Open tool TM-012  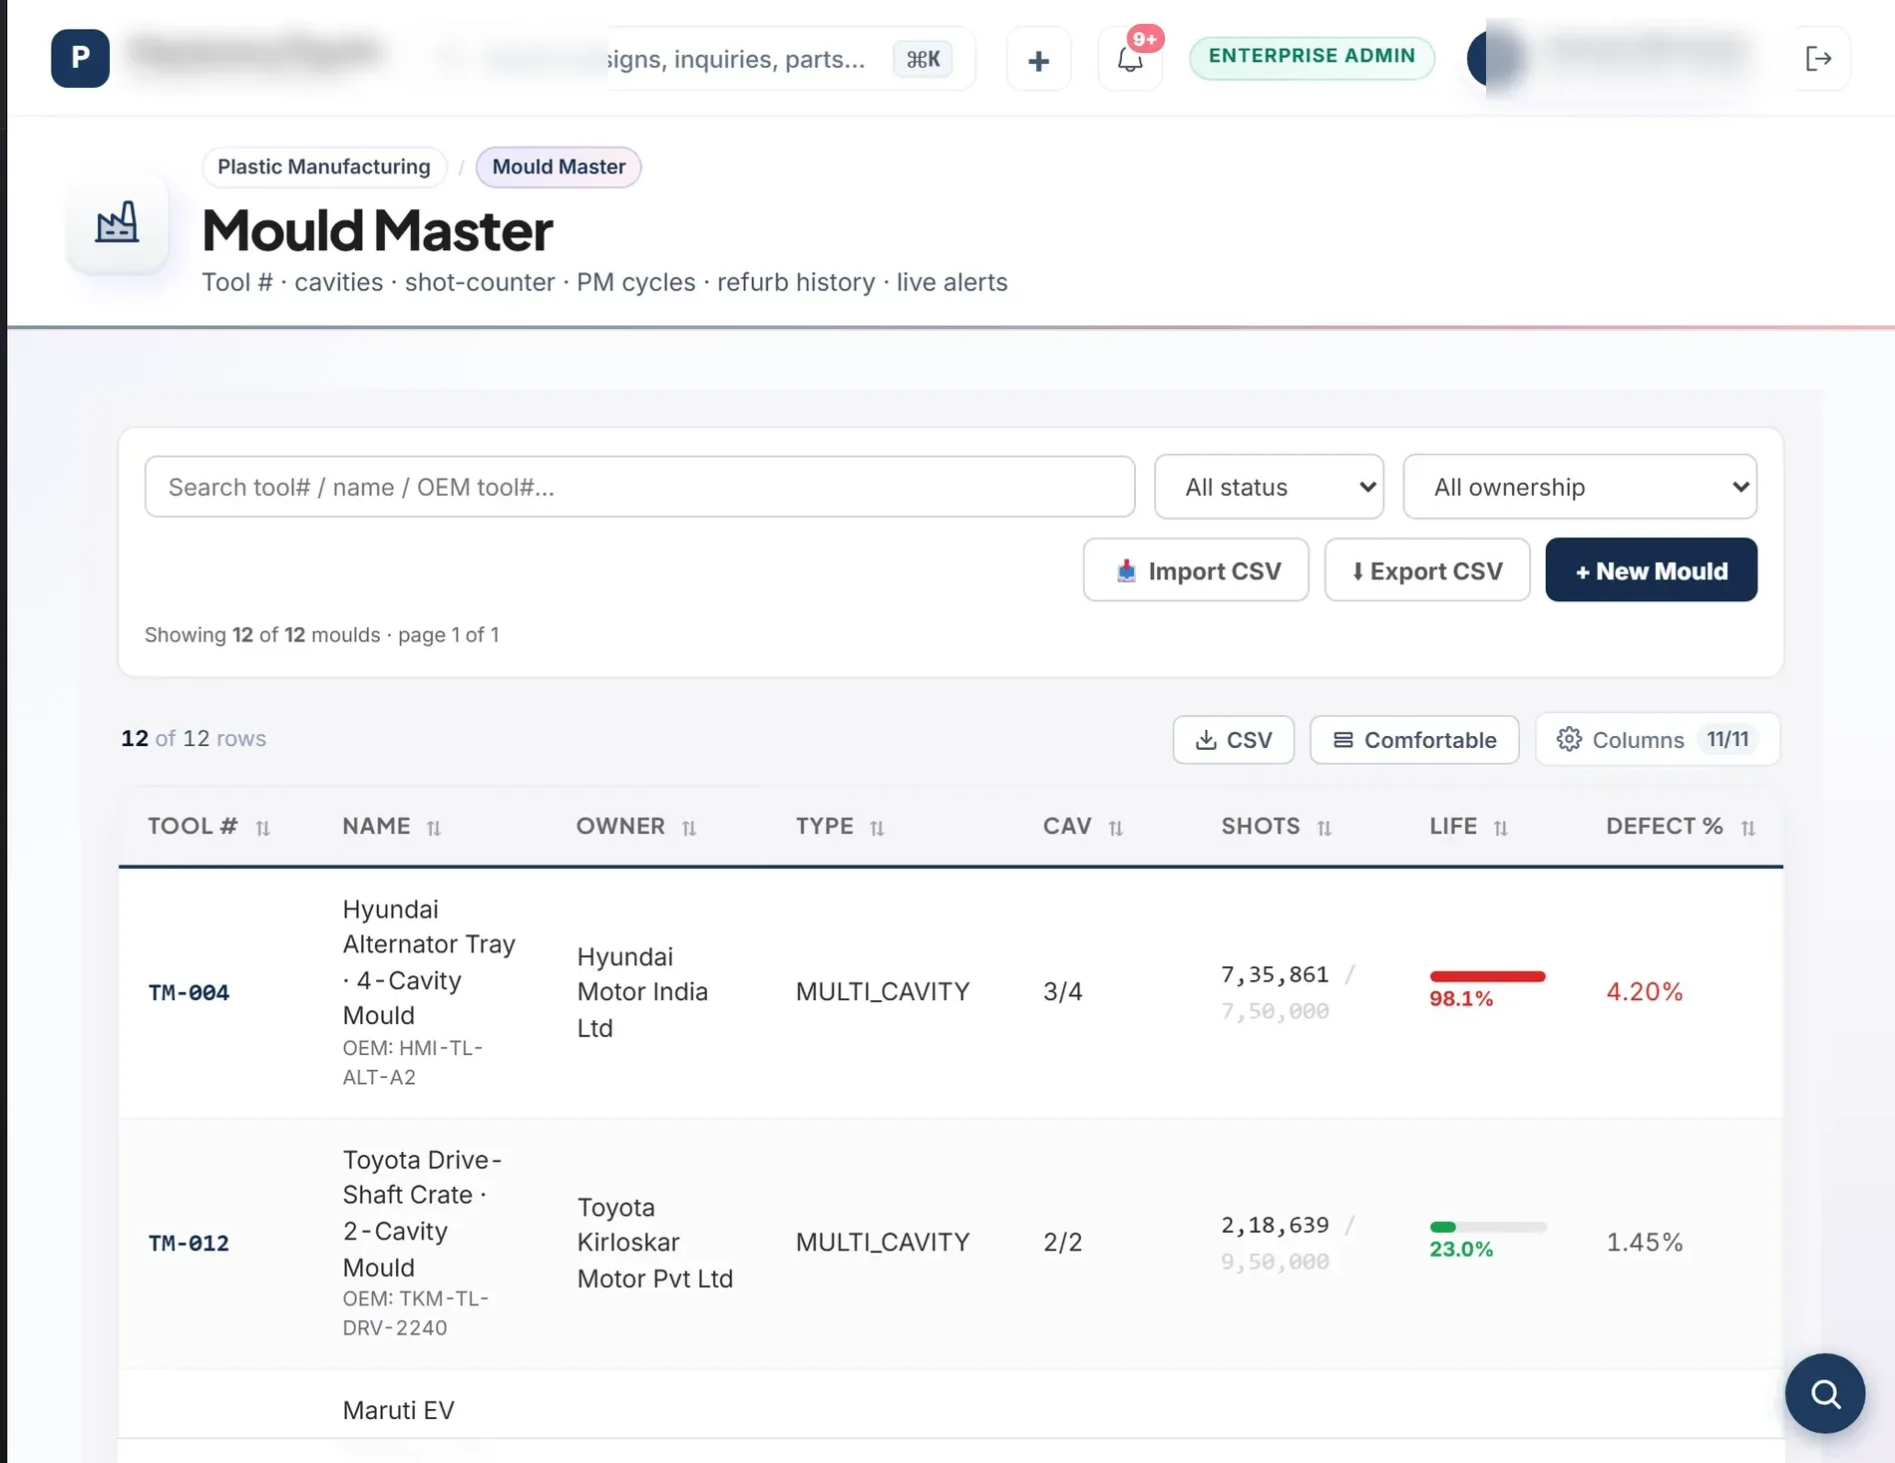[189, 1243]
